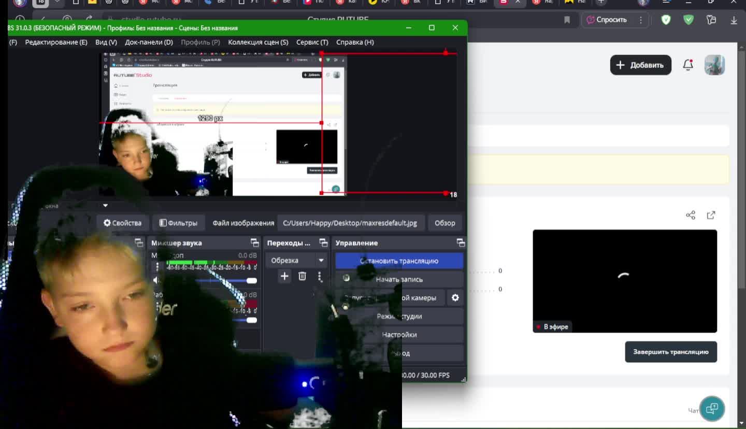Viewport: 746px width, 429px height.
Task: Open the browser three-dot menu beside Спросить
Action: point(641,20)
